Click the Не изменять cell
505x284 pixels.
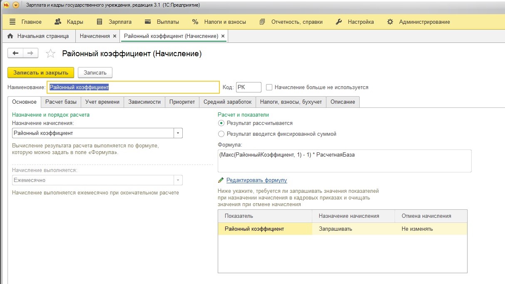tap(431, 229)
